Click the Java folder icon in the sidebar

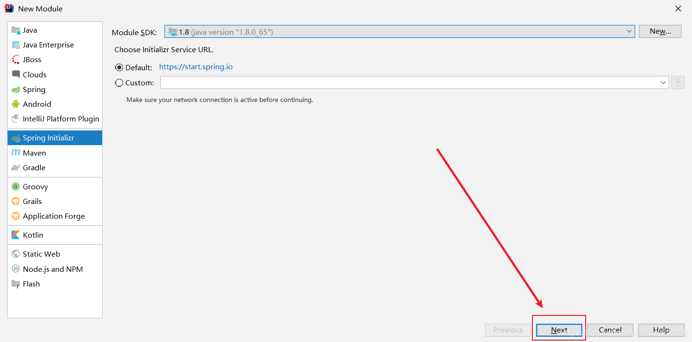coord(16,30)
